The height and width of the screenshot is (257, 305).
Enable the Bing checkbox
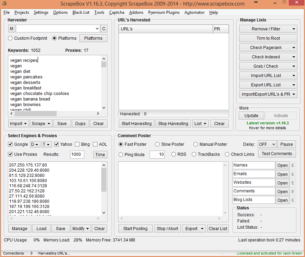(x=77, y=144)
